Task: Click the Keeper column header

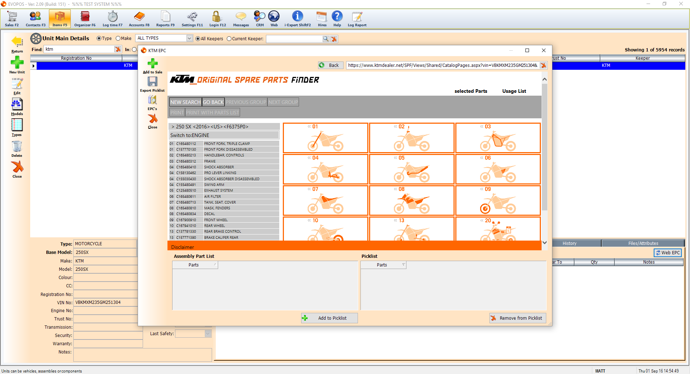Action: point(642,58)
